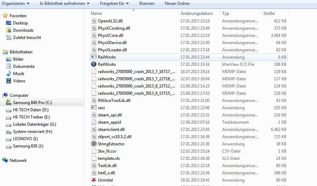The height and width of the screenshot is (186, 317).
Task: Click the Brennen toolbar button
Action: click(x=147, y=3)
